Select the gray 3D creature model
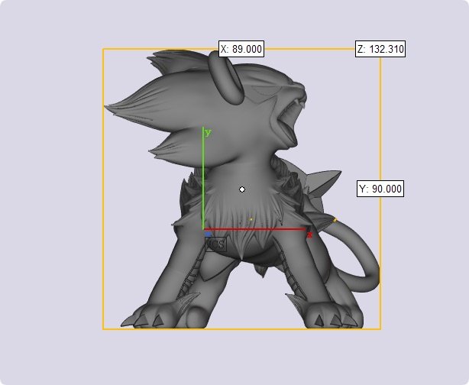Viewport: 469px width, 385px height. (x=242, y=189)
